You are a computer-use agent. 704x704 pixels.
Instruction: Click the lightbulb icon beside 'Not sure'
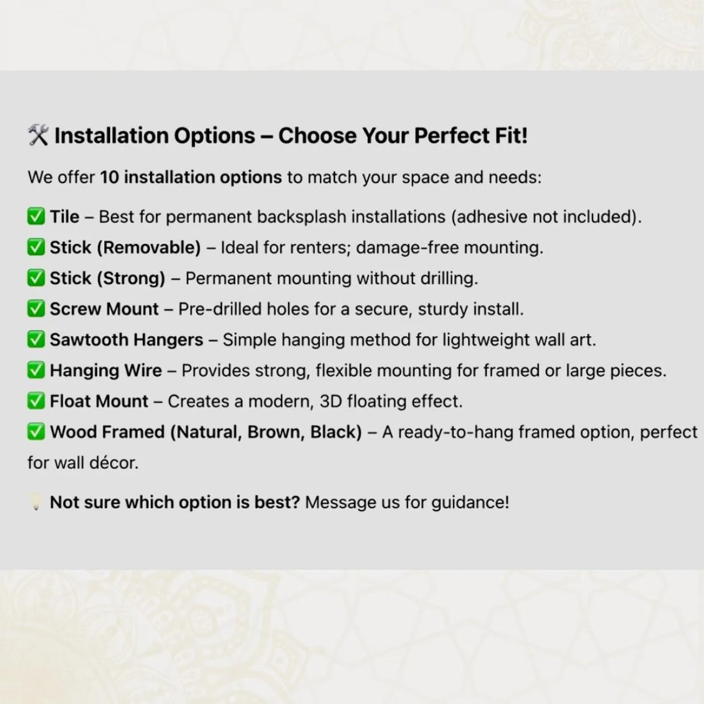pos(36,502)
